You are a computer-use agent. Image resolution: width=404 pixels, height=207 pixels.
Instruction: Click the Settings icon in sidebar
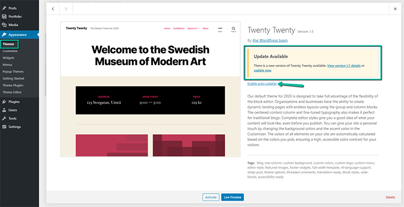pyautogui.click(x=4, y=127)
